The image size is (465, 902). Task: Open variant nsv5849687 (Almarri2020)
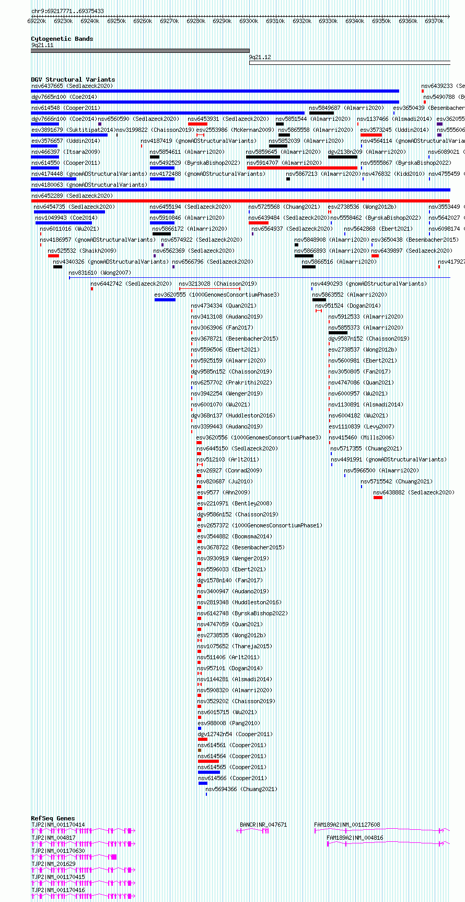[346, 108]
